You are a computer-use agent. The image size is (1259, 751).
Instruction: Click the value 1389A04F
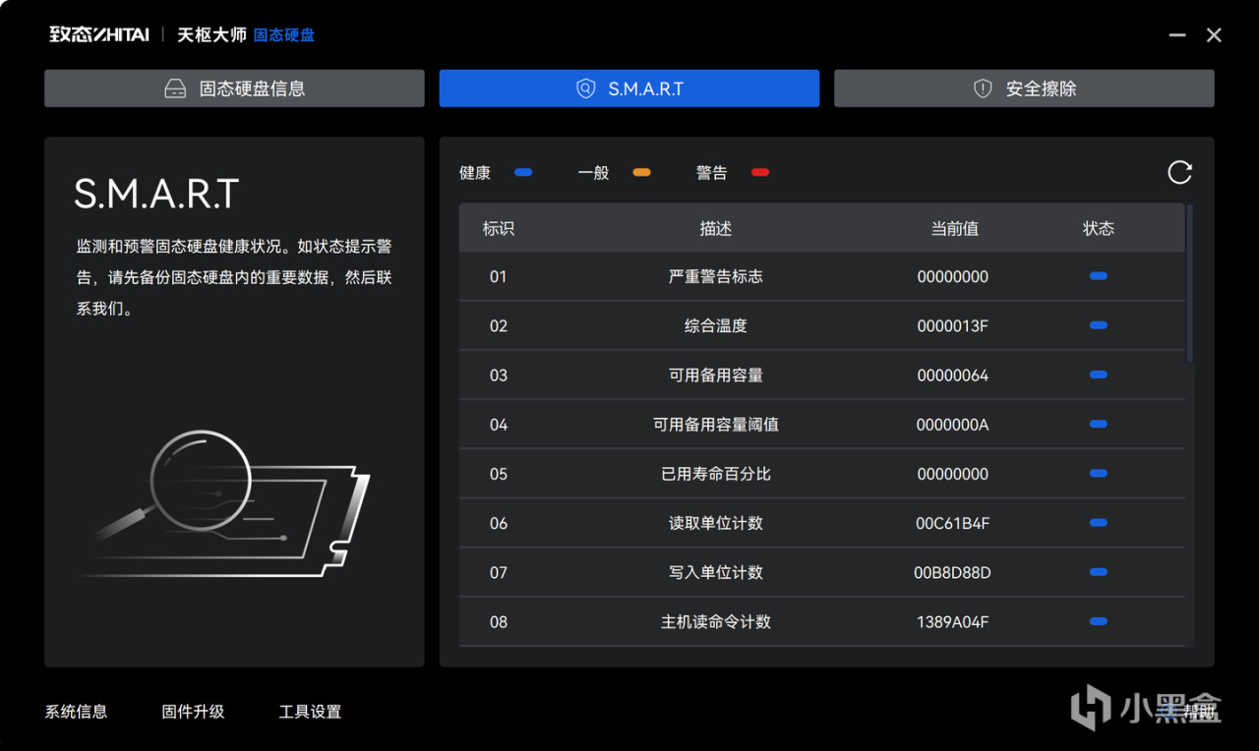click(x=953, y=621)
